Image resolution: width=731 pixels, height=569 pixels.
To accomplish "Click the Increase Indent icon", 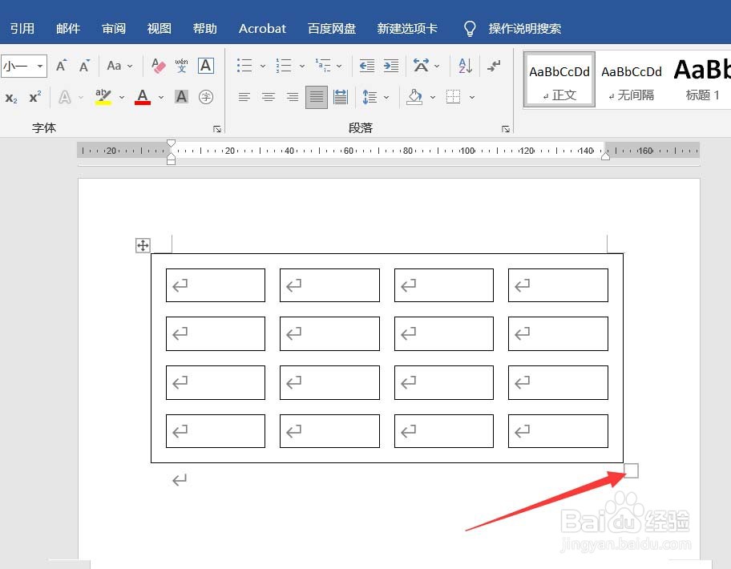I will pyautogui.click(x=391, y=66).
